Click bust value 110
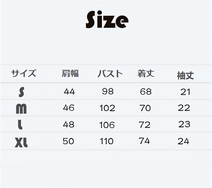The height and width of the screenshot is (188, 212). tap(107, 141)
